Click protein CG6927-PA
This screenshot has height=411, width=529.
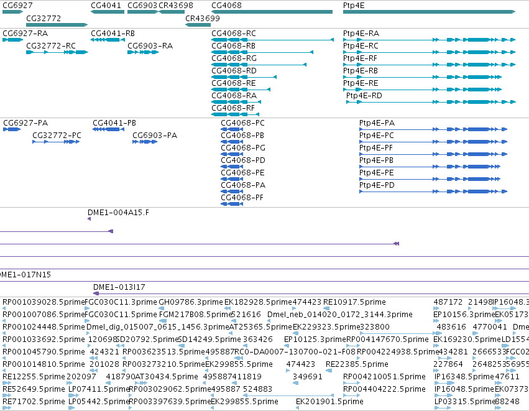point(12,129)
